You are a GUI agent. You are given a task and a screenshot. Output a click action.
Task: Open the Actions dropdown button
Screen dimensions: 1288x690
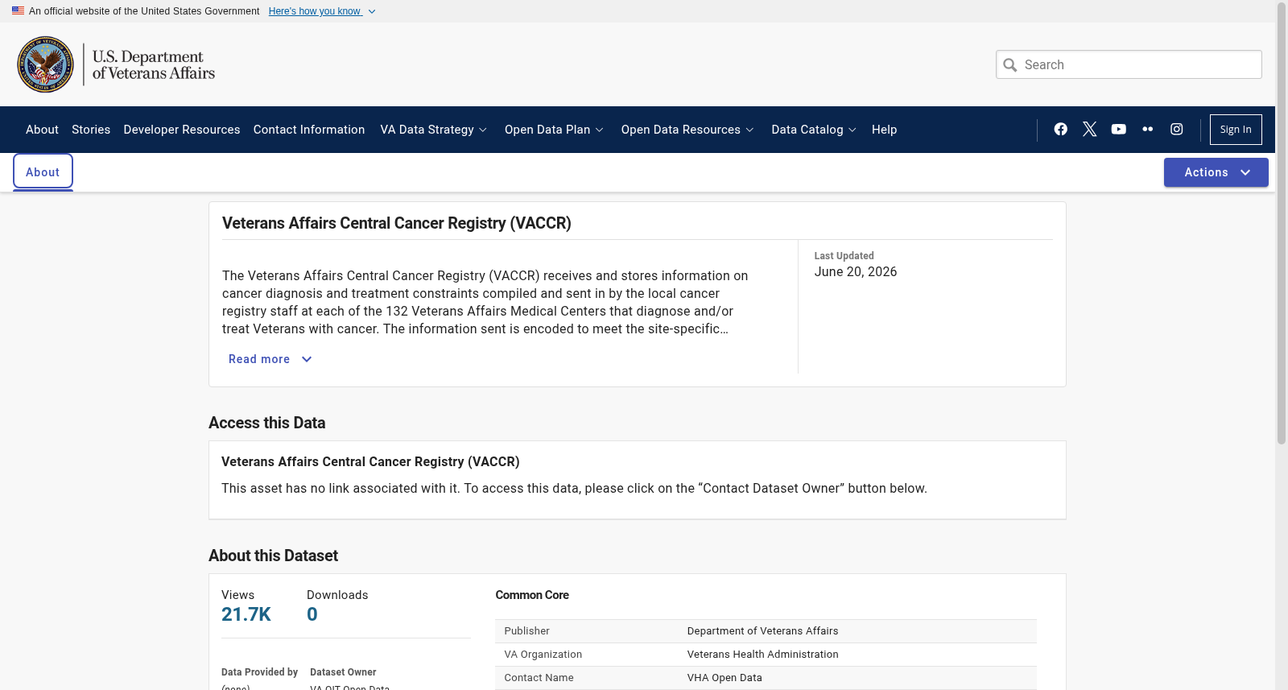click(x=1216, y=172)
